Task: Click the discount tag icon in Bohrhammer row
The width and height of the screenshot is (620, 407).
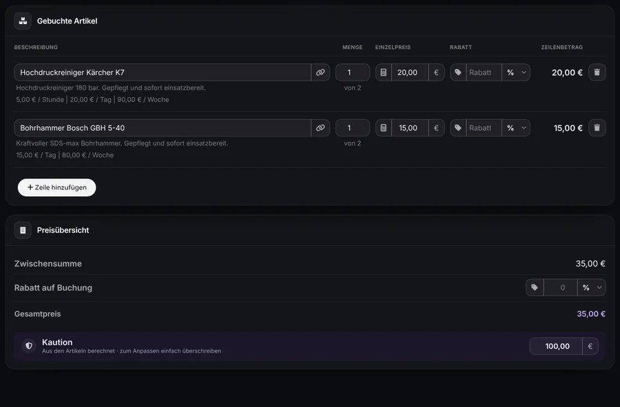Action: pyautogui.click(x=458, y=128)
